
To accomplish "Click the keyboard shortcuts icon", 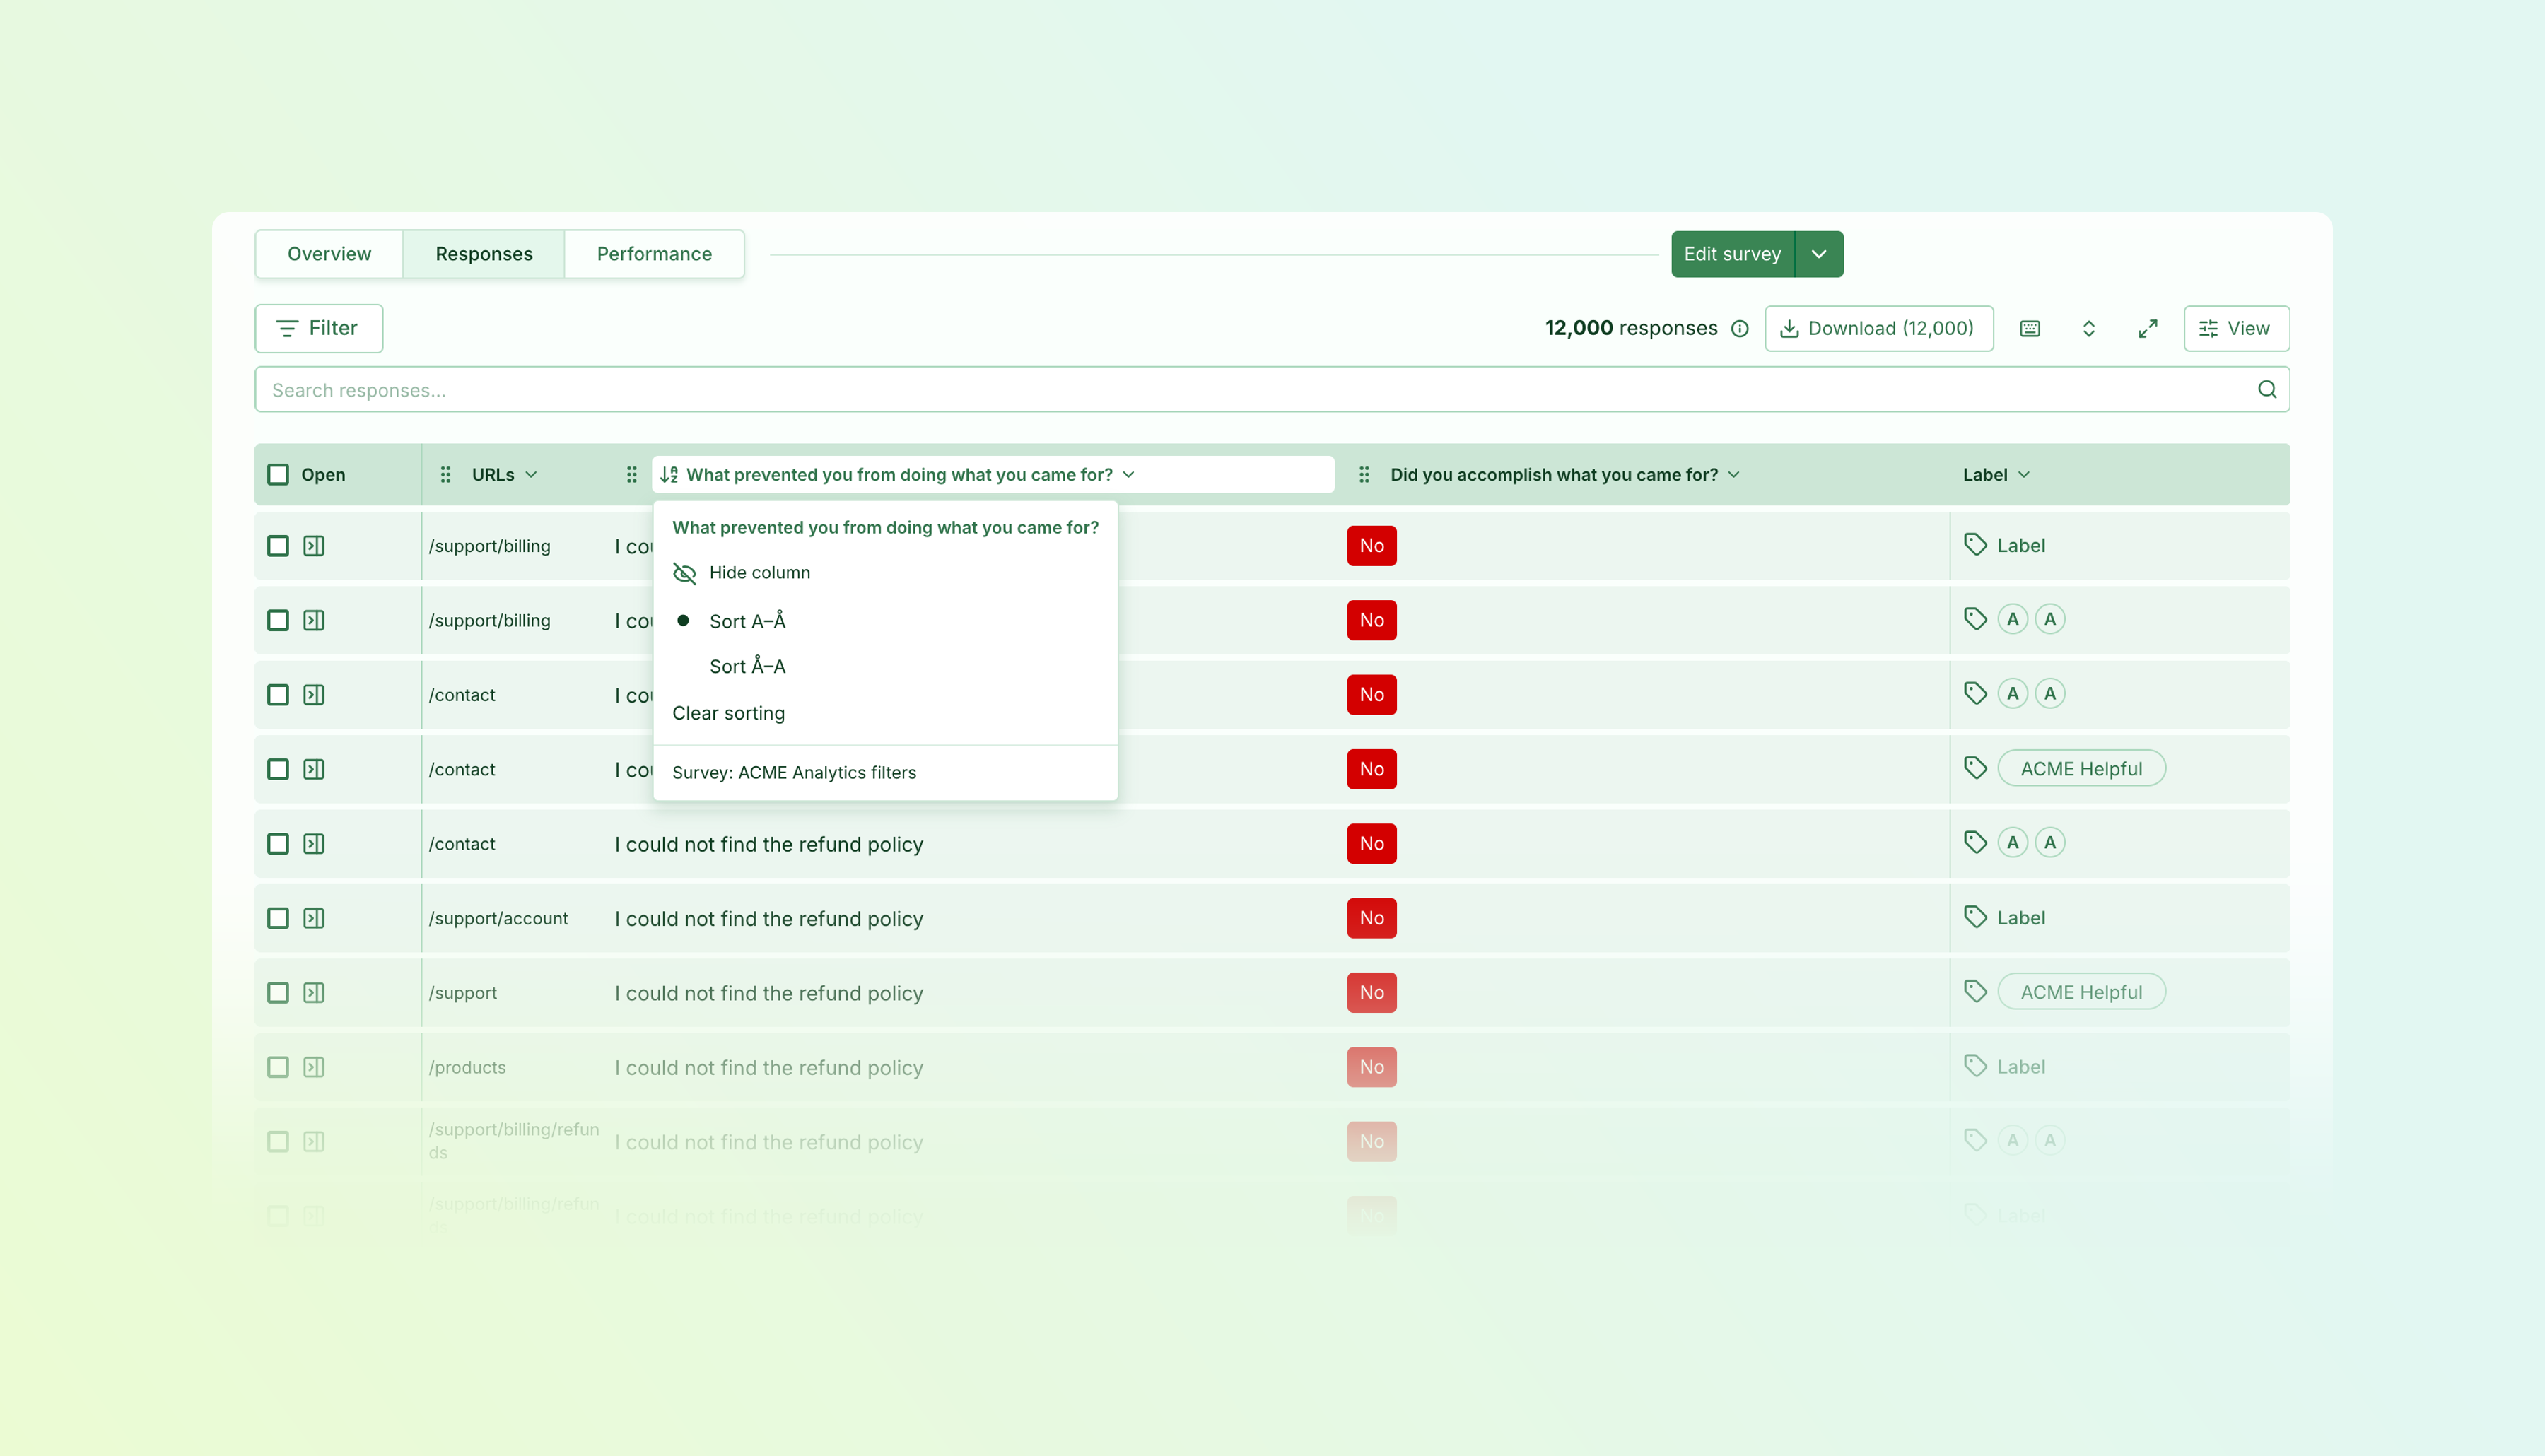I will coord(2029,328).
